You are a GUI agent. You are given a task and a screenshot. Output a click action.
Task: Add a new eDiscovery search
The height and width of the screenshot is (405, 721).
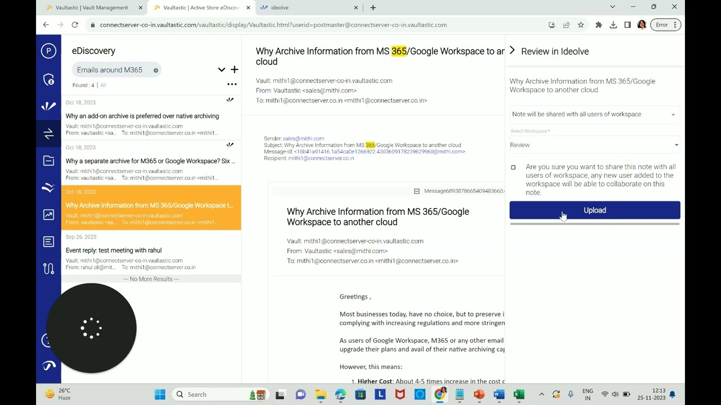[x=234, y=70]
